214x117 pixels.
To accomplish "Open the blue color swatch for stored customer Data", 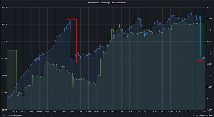I will tap(194, 115).
